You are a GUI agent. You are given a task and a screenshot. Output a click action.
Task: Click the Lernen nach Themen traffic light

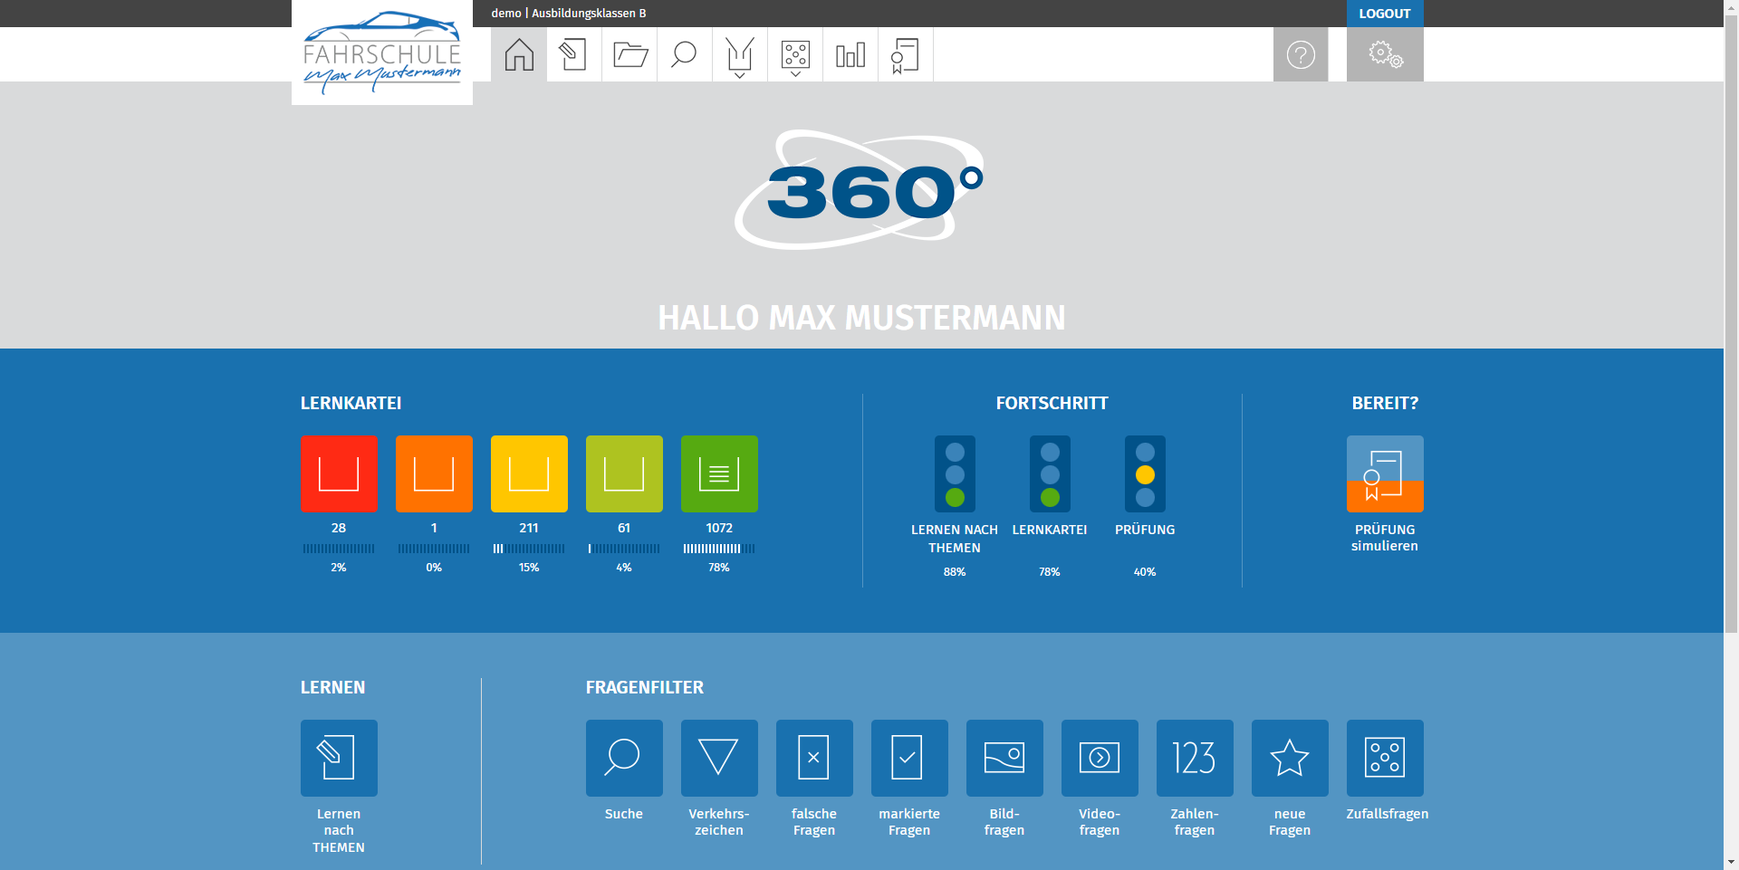tap(954, 473)
